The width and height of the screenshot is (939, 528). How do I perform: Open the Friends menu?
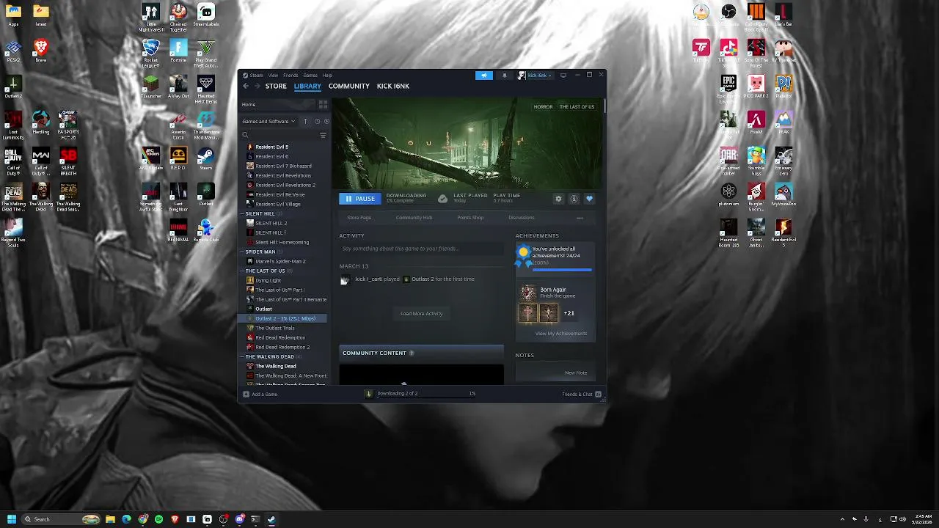[x=291, y=75]
